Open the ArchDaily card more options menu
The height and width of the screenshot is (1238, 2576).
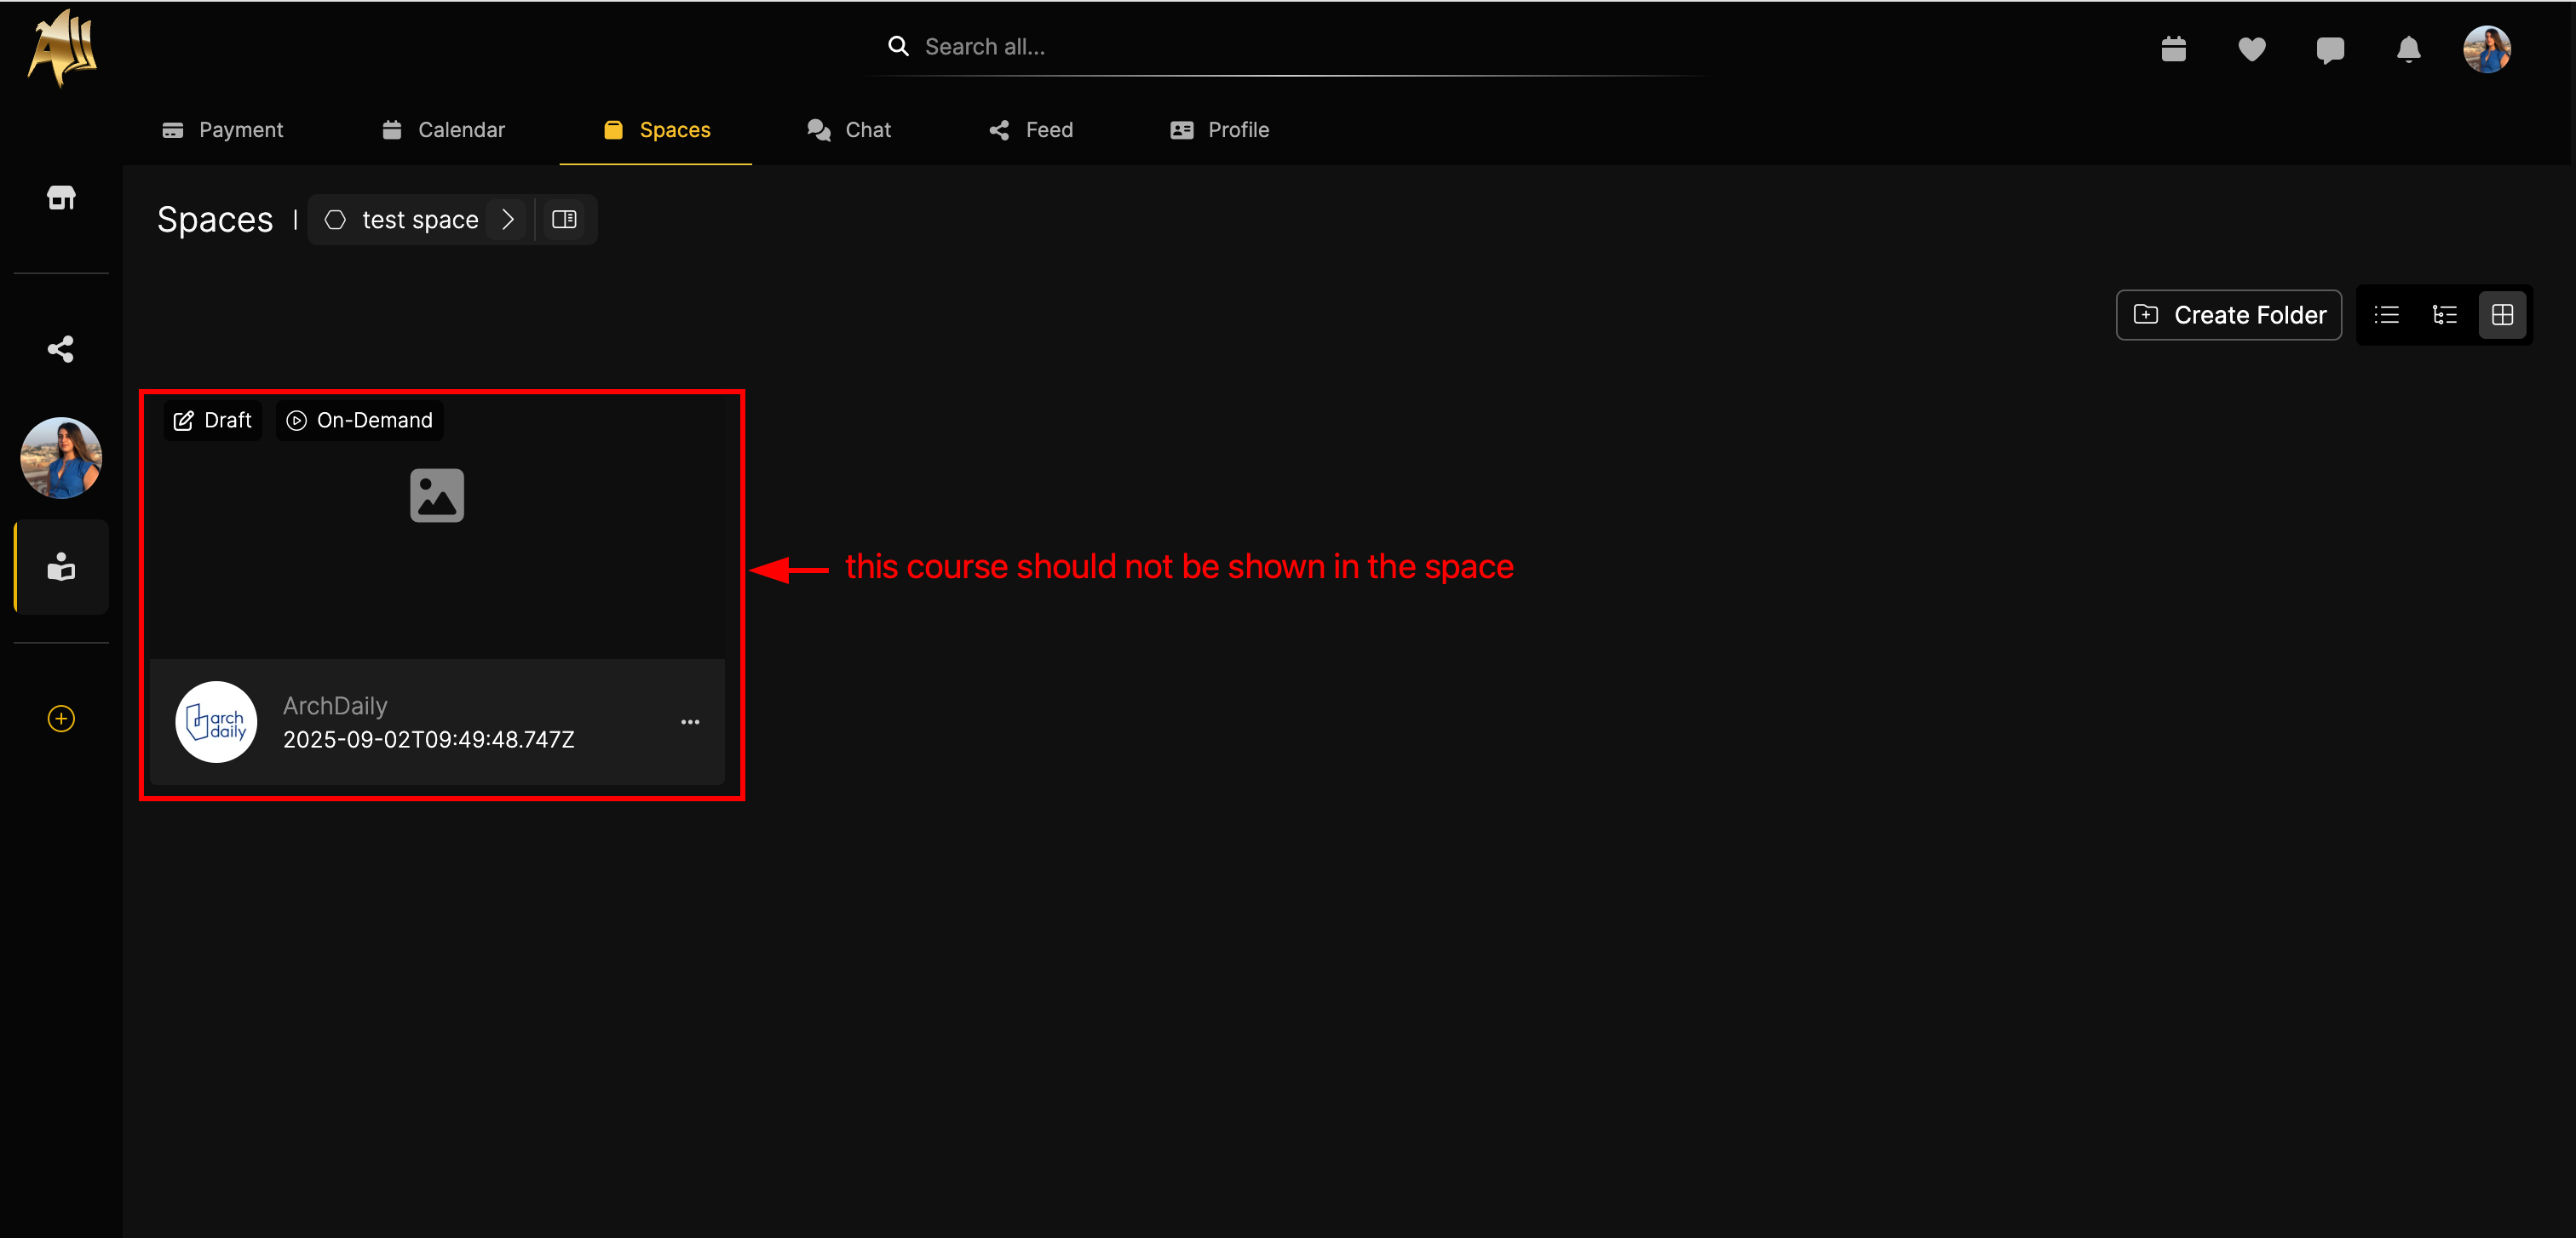690,721
